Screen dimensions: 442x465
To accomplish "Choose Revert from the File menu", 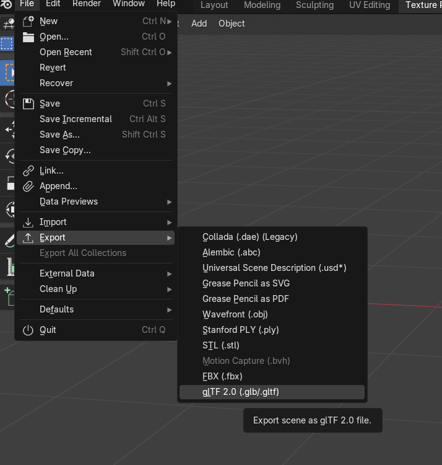I will point(95,68).
